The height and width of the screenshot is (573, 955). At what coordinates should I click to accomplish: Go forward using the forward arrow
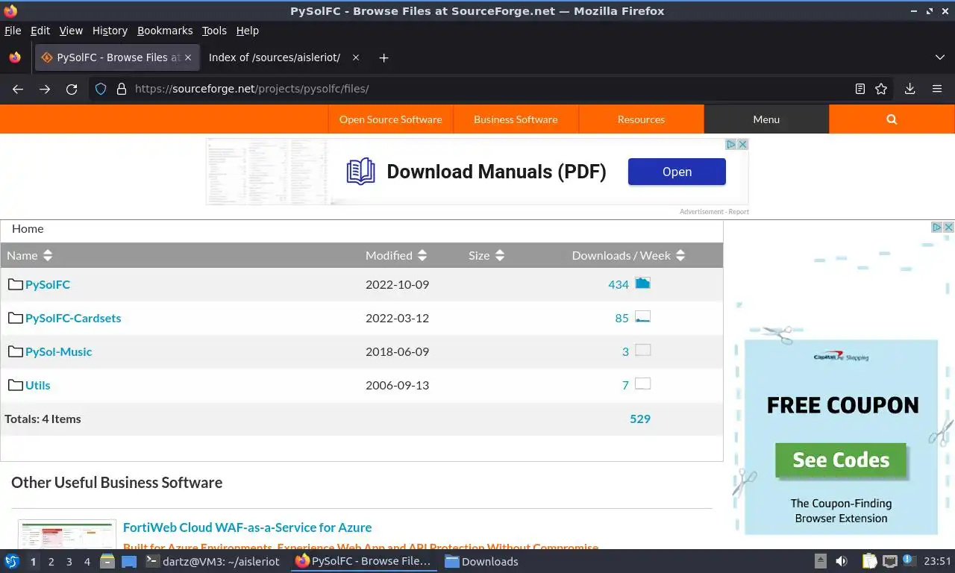point(45,89)
